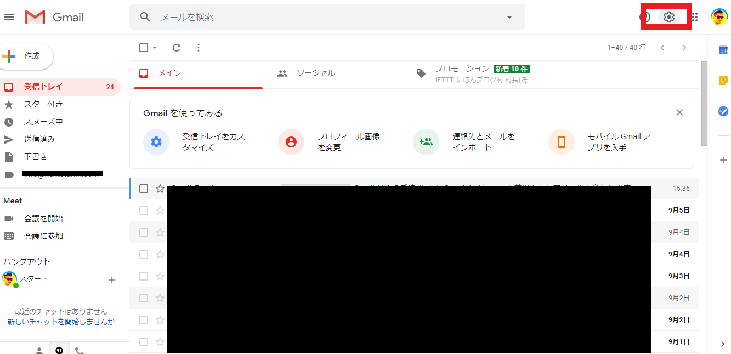Switch to the プロモーション tab
The image size is (731, 354).
tap(475, 73)
